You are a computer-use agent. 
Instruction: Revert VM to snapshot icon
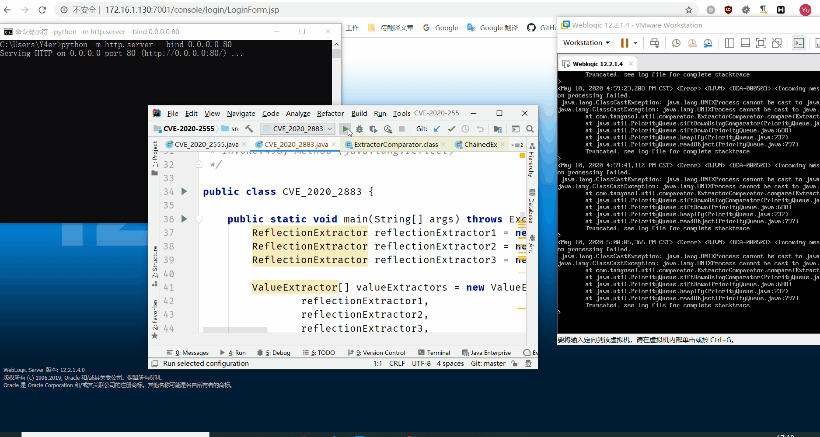coord(692,43)
